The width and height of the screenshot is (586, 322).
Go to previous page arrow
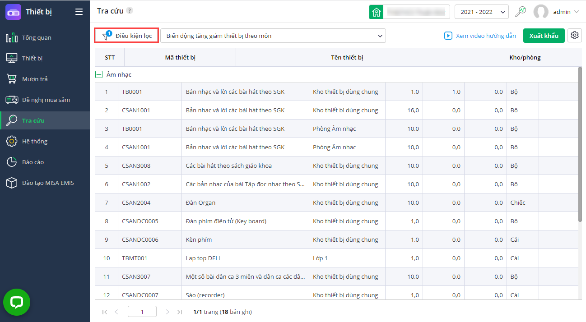coord(116,312)
